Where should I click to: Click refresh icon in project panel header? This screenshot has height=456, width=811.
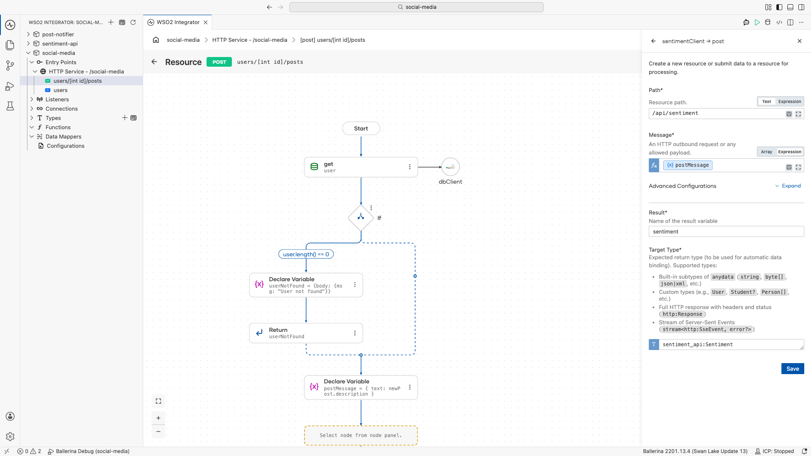[x=133, y=22]
